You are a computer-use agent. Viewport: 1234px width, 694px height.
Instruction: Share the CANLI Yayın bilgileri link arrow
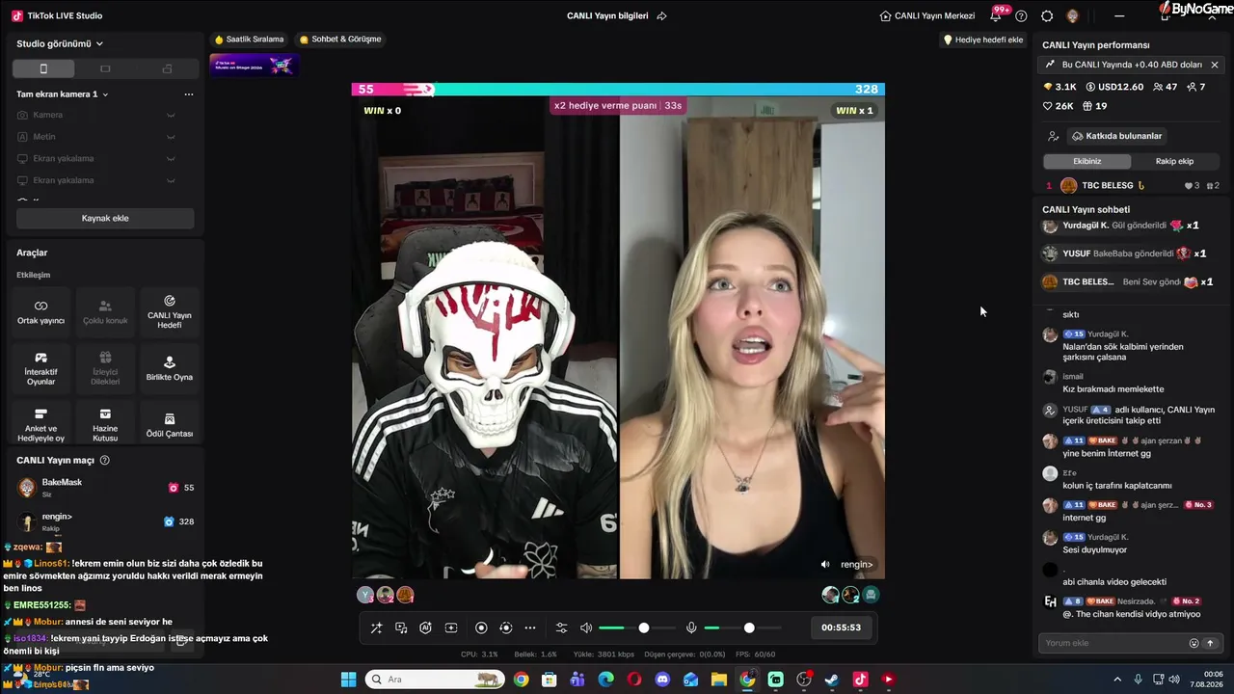pyautogui.click(x=661, y=15)
